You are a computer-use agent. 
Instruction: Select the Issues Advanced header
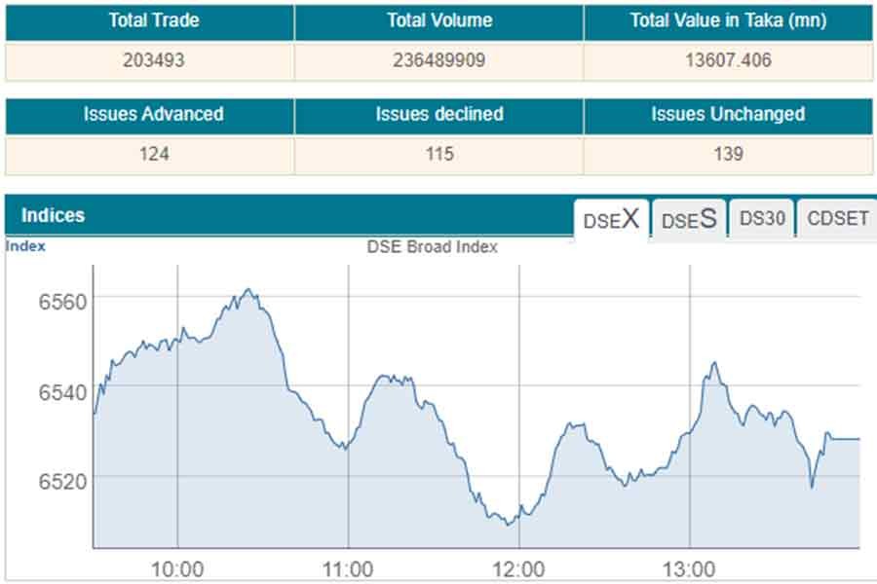coord(149,114)
